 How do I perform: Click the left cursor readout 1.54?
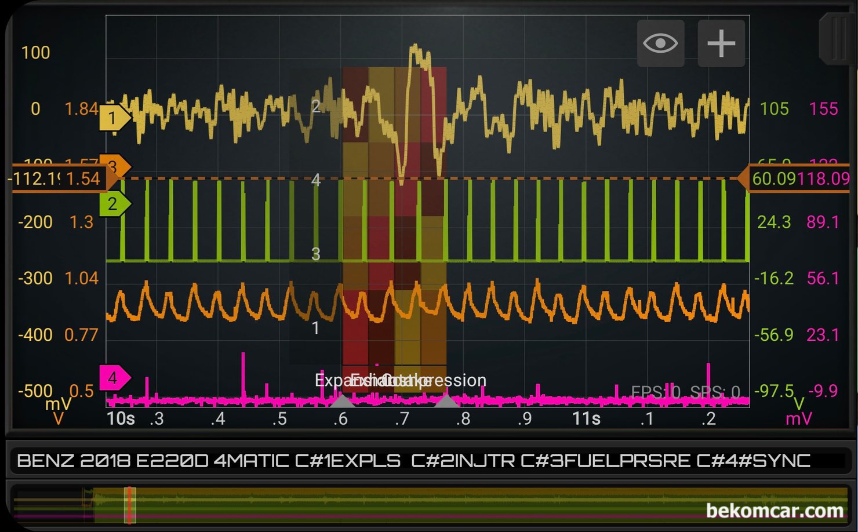[x=83, y=178]
